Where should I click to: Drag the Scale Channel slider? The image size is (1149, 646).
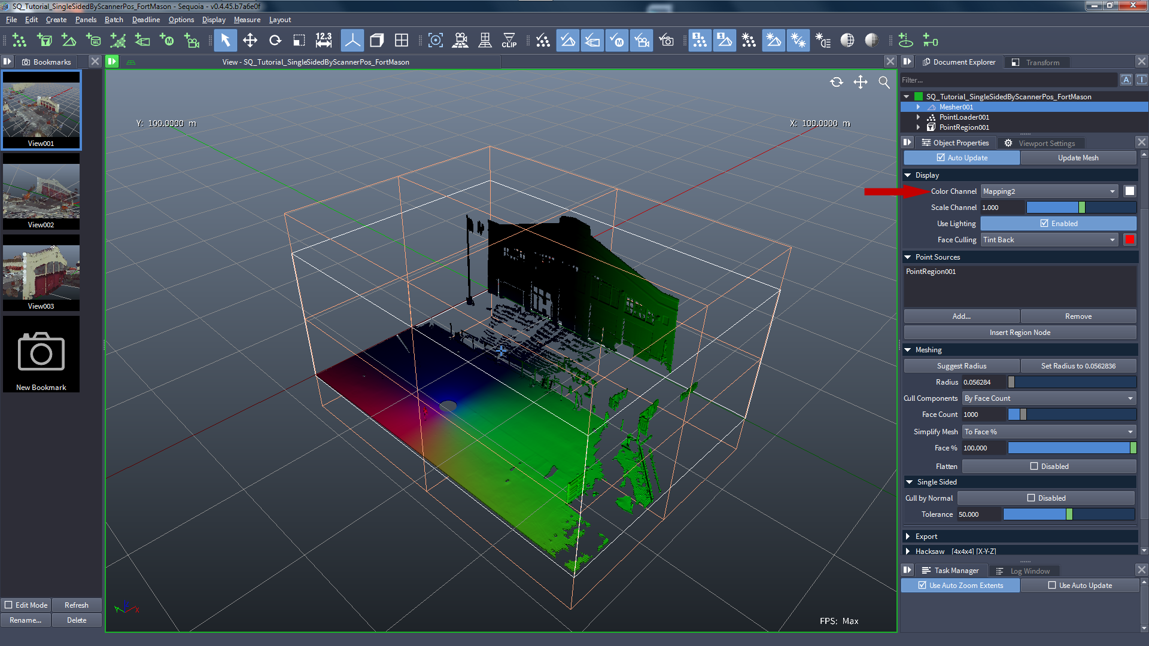click(1082, 206)
